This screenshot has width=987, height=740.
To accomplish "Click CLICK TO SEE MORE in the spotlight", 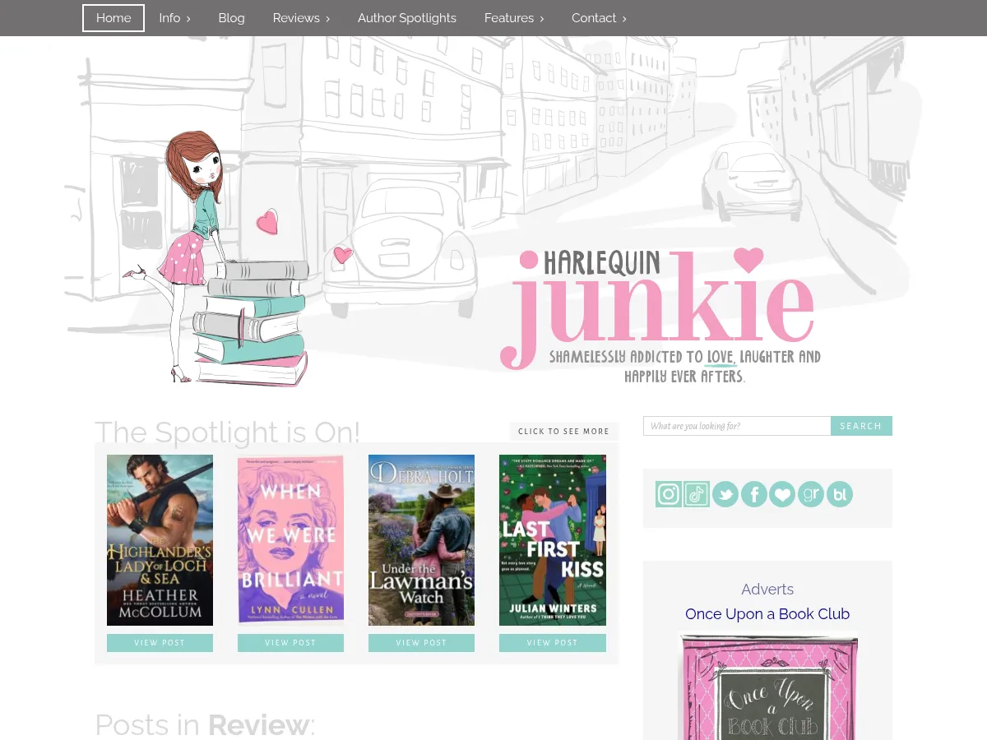I will click(563, 431).
